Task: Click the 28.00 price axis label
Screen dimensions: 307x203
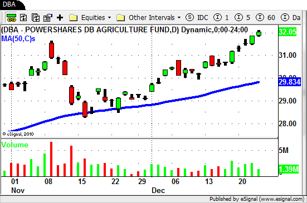Action: coord(287,123)
